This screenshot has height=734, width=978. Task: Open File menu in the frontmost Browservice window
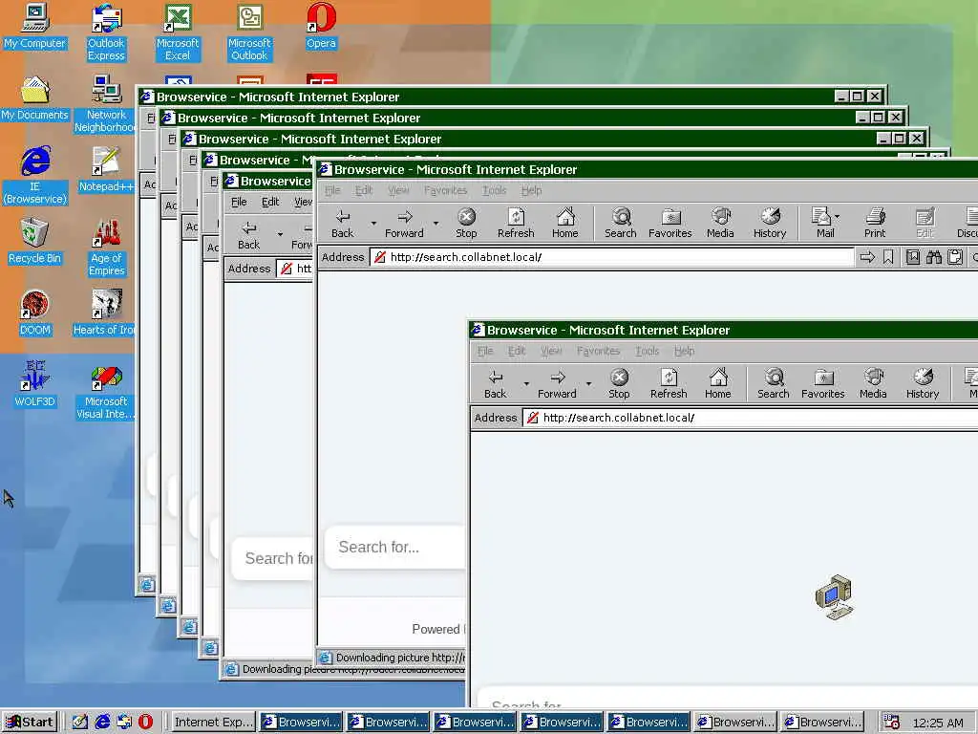485,351
